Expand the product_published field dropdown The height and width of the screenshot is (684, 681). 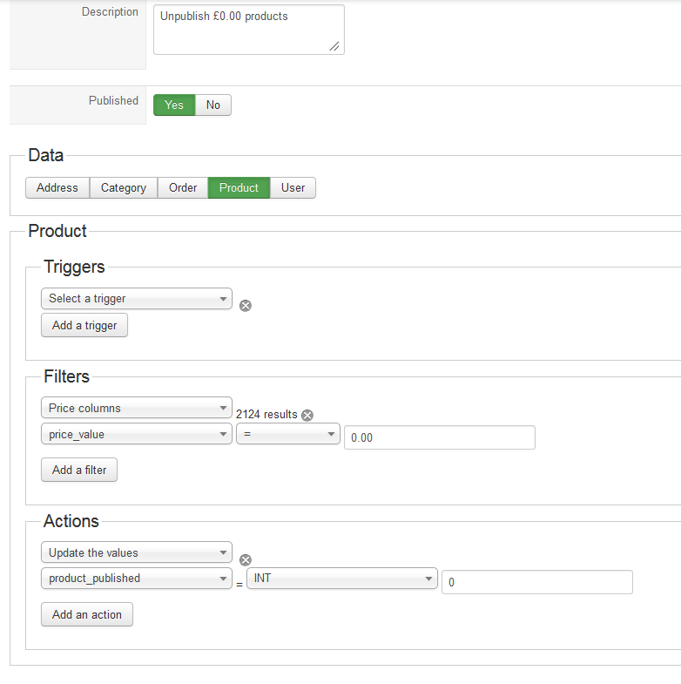pos(137,579)
